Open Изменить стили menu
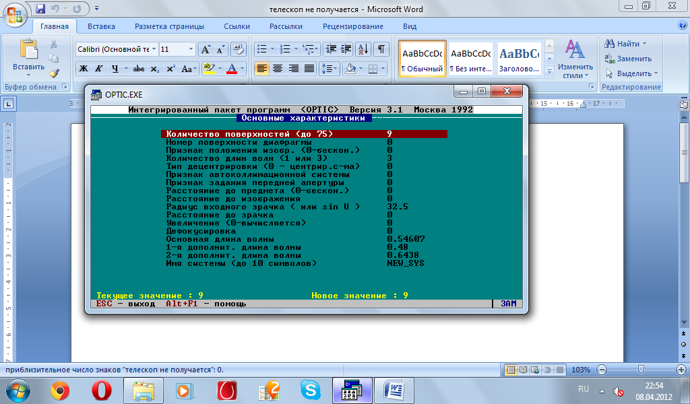Viewport: 690px width, 404px height. point(575,59)
